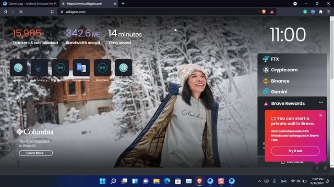Open the Brave hamburger main menu
The width and height of the screenshot is (334, 187).
click(329, 12)
